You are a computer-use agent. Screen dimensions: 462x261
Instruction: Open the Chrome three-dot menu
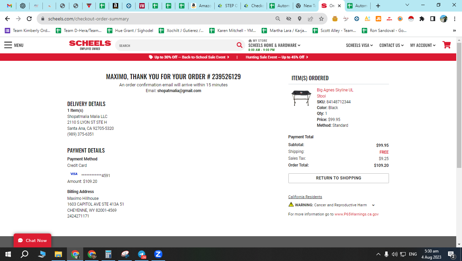(x=455, y=19)
